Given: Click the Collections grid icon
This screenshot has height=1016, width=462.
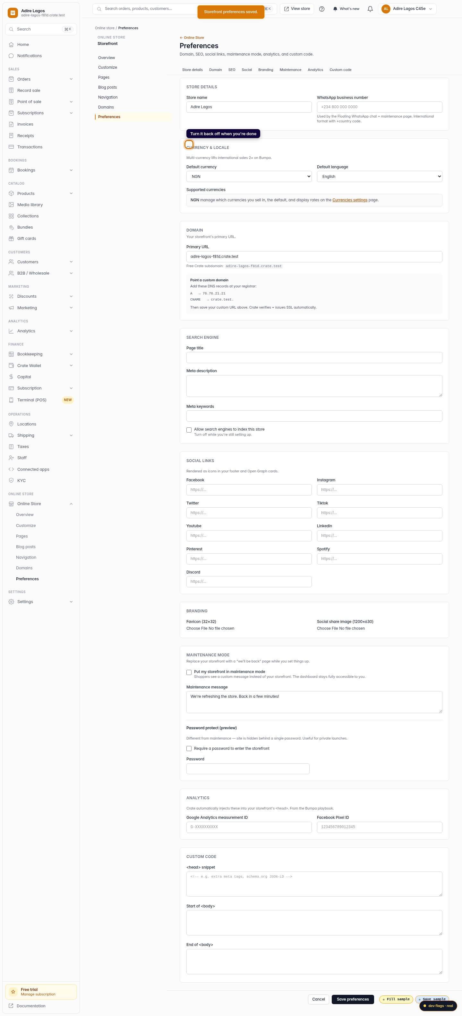Looking at the screenshot, I should click(11, 216).
